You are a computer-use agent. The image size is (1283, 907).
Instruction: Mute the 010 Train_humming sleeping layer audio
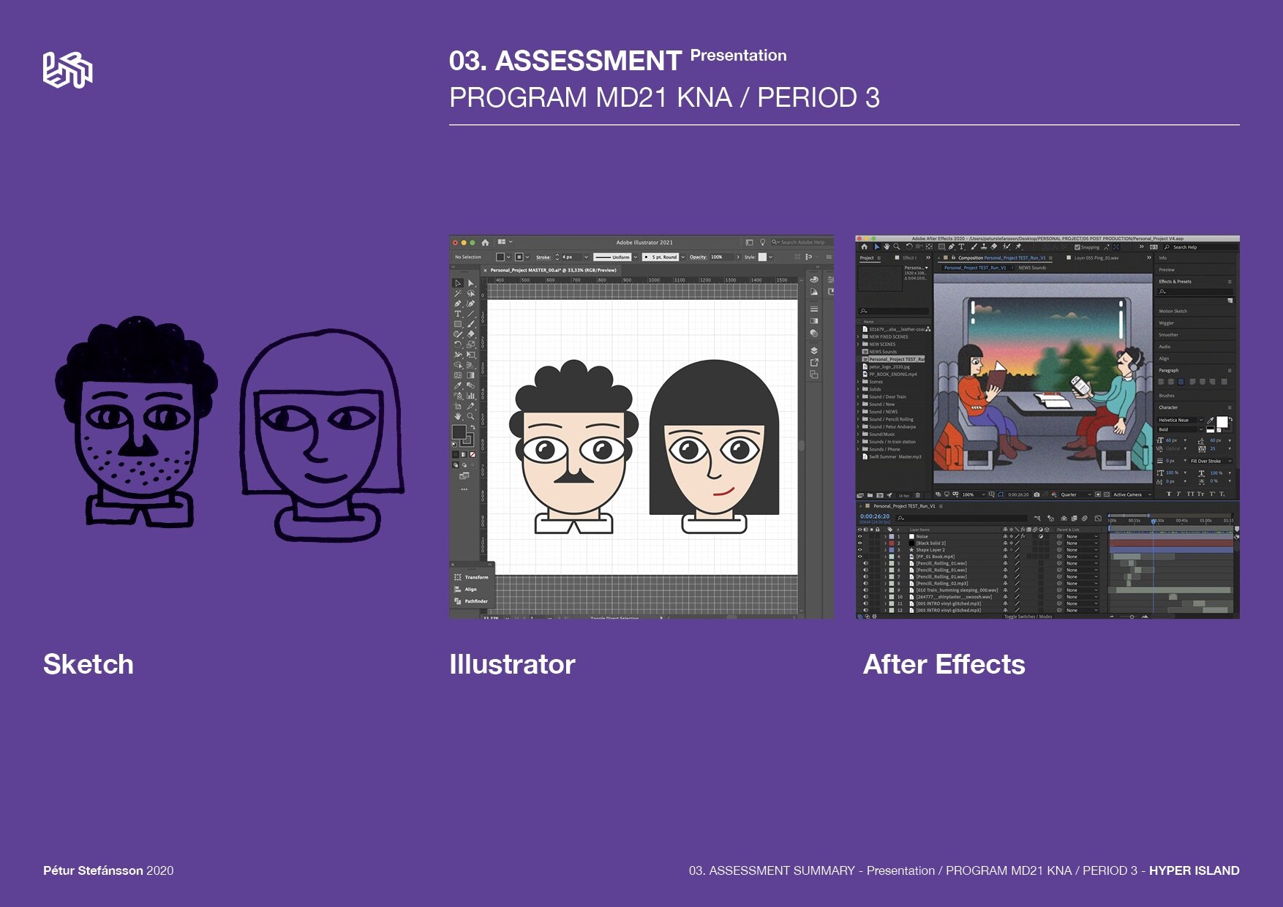point(866,590)
